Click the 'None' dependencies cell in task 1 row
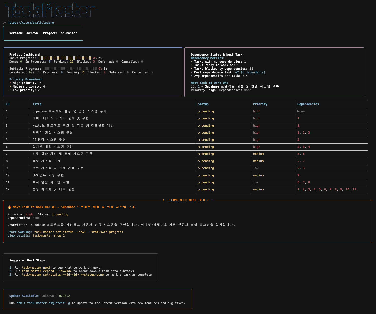 pyautogui.click(x=301, y=111)
